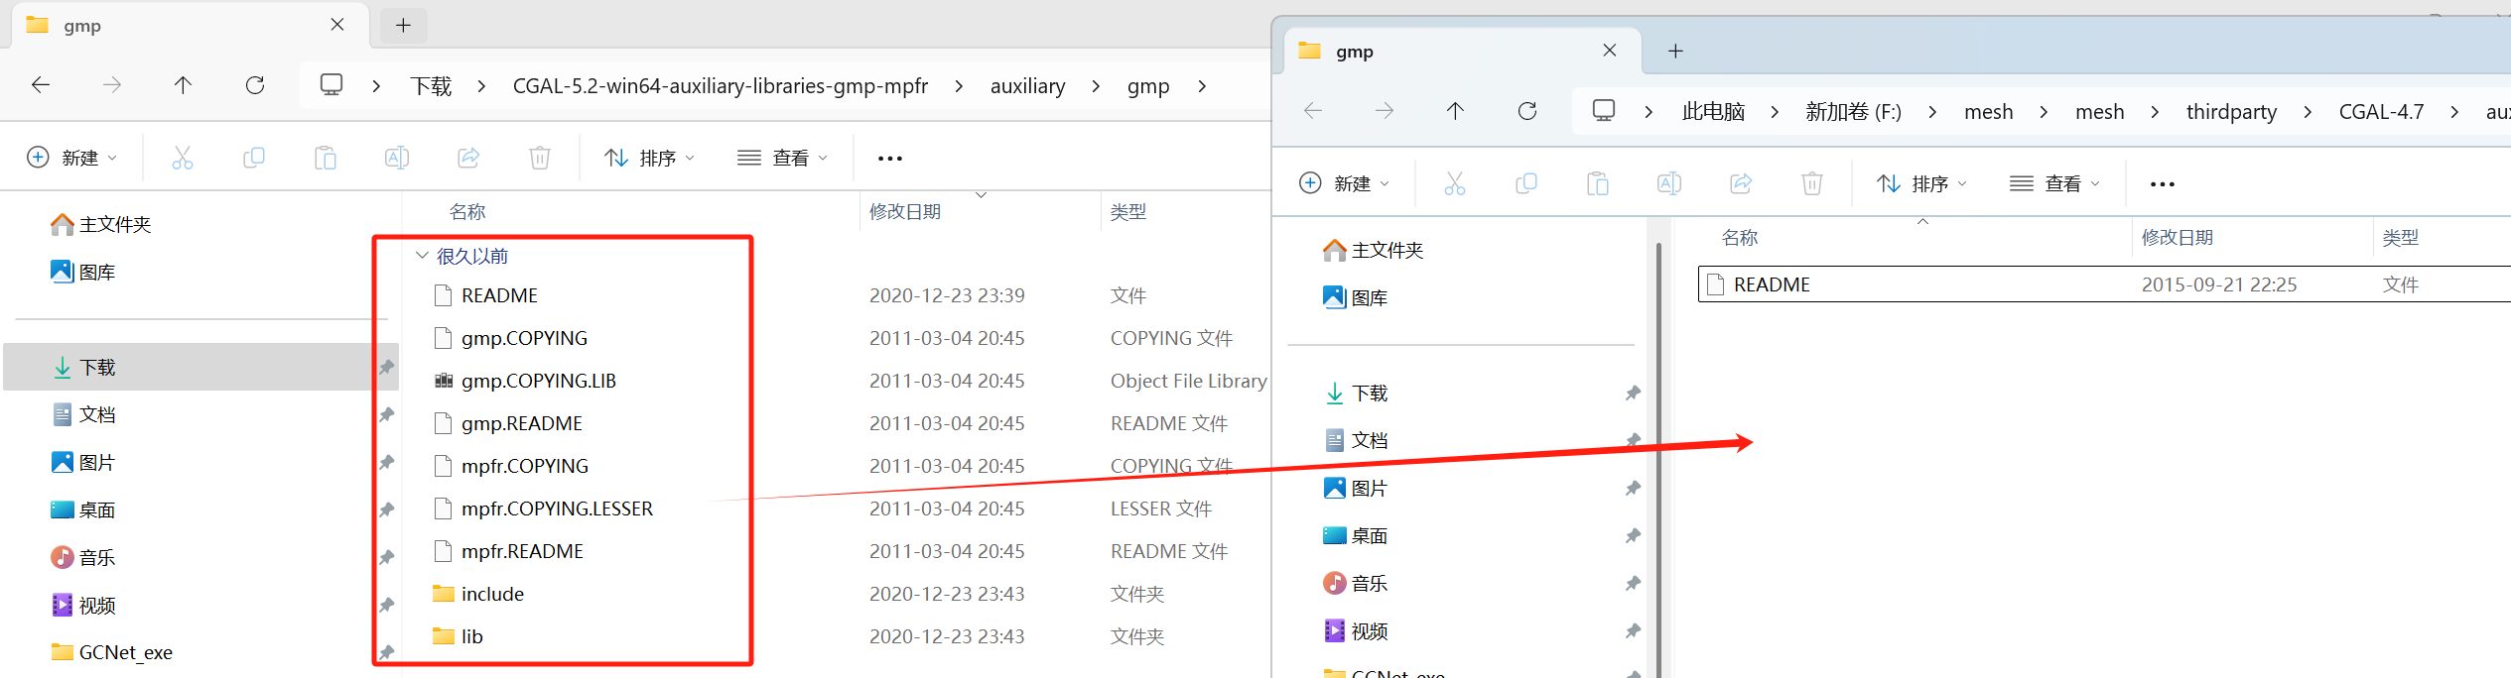Image resolution: width=2511 pixels, height=678 pixels.
Task: Click 新加卷 (F:) breadcrumb in right window
Action: [x=1853, y=112]
